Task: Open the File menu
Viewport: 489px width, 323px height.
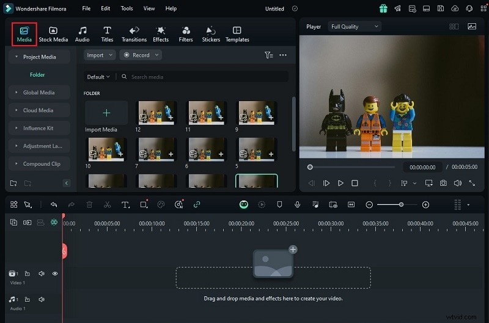Action: [86, 9]
